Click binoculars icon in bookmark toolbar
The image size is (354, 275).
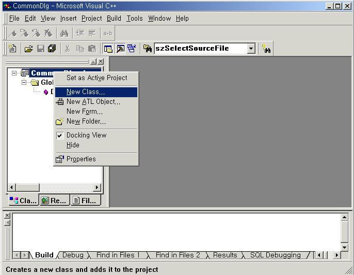pyautogui.click(x=64, y=34)
